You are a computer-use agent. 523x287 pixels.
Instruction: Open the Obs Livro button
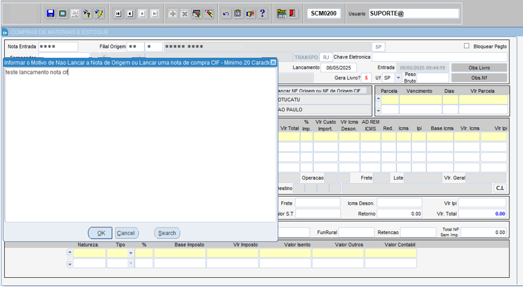[479, 68]
